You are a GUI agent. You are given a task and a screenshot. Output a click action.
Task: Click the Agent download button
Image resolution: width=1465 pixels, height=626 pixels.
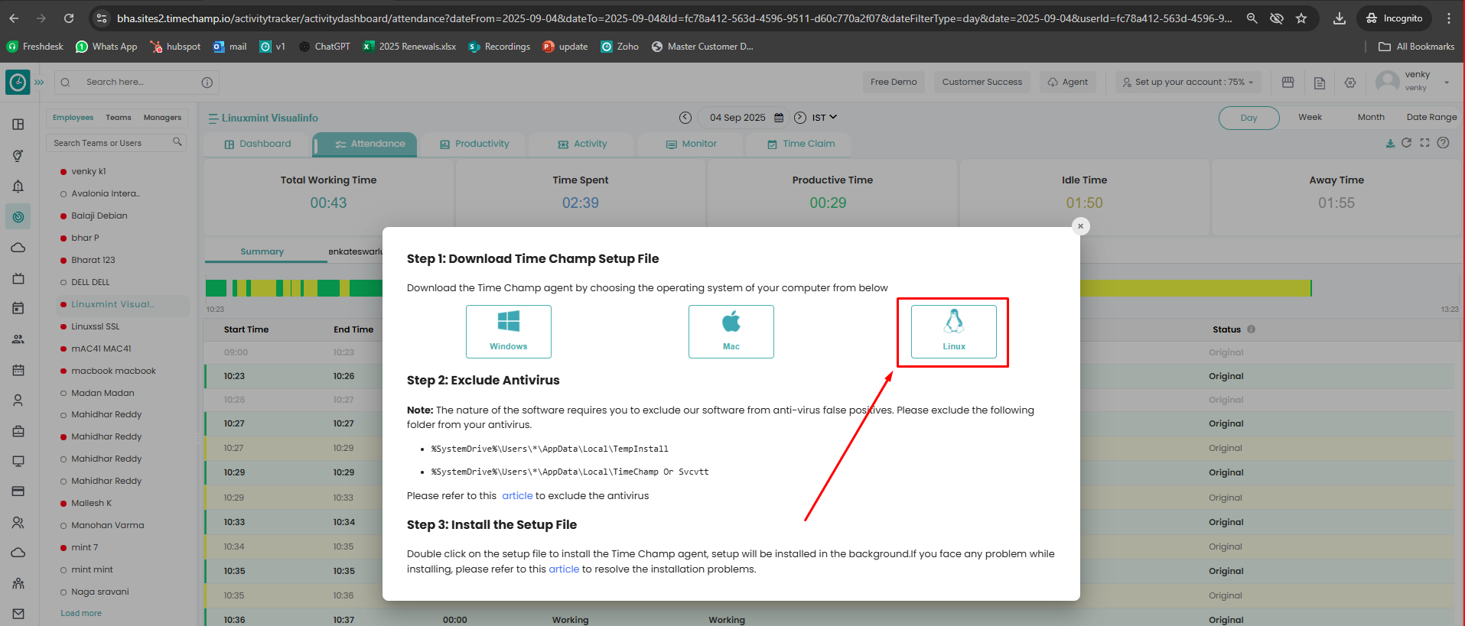click(1068, 83)
